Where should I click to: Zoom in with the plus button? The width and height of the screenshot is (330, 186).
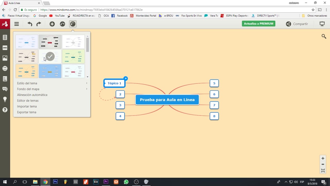click(323, 158)
